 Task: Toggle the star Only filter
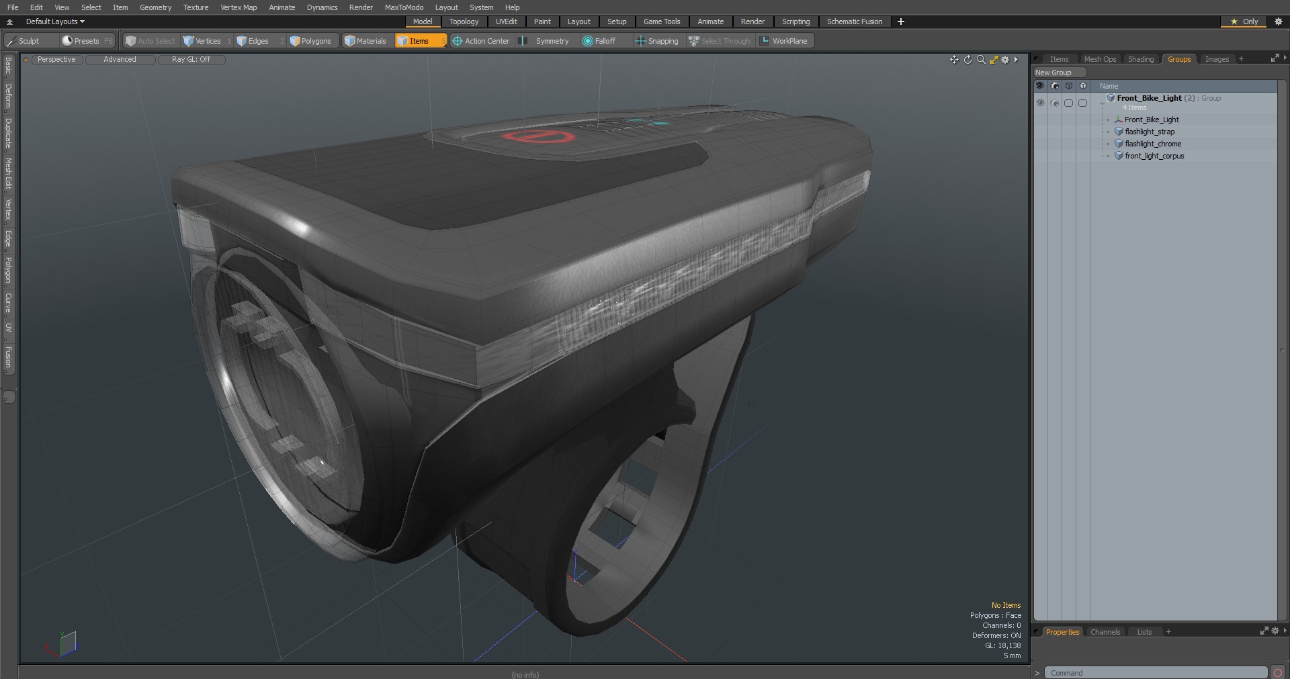coord(1244,21)
